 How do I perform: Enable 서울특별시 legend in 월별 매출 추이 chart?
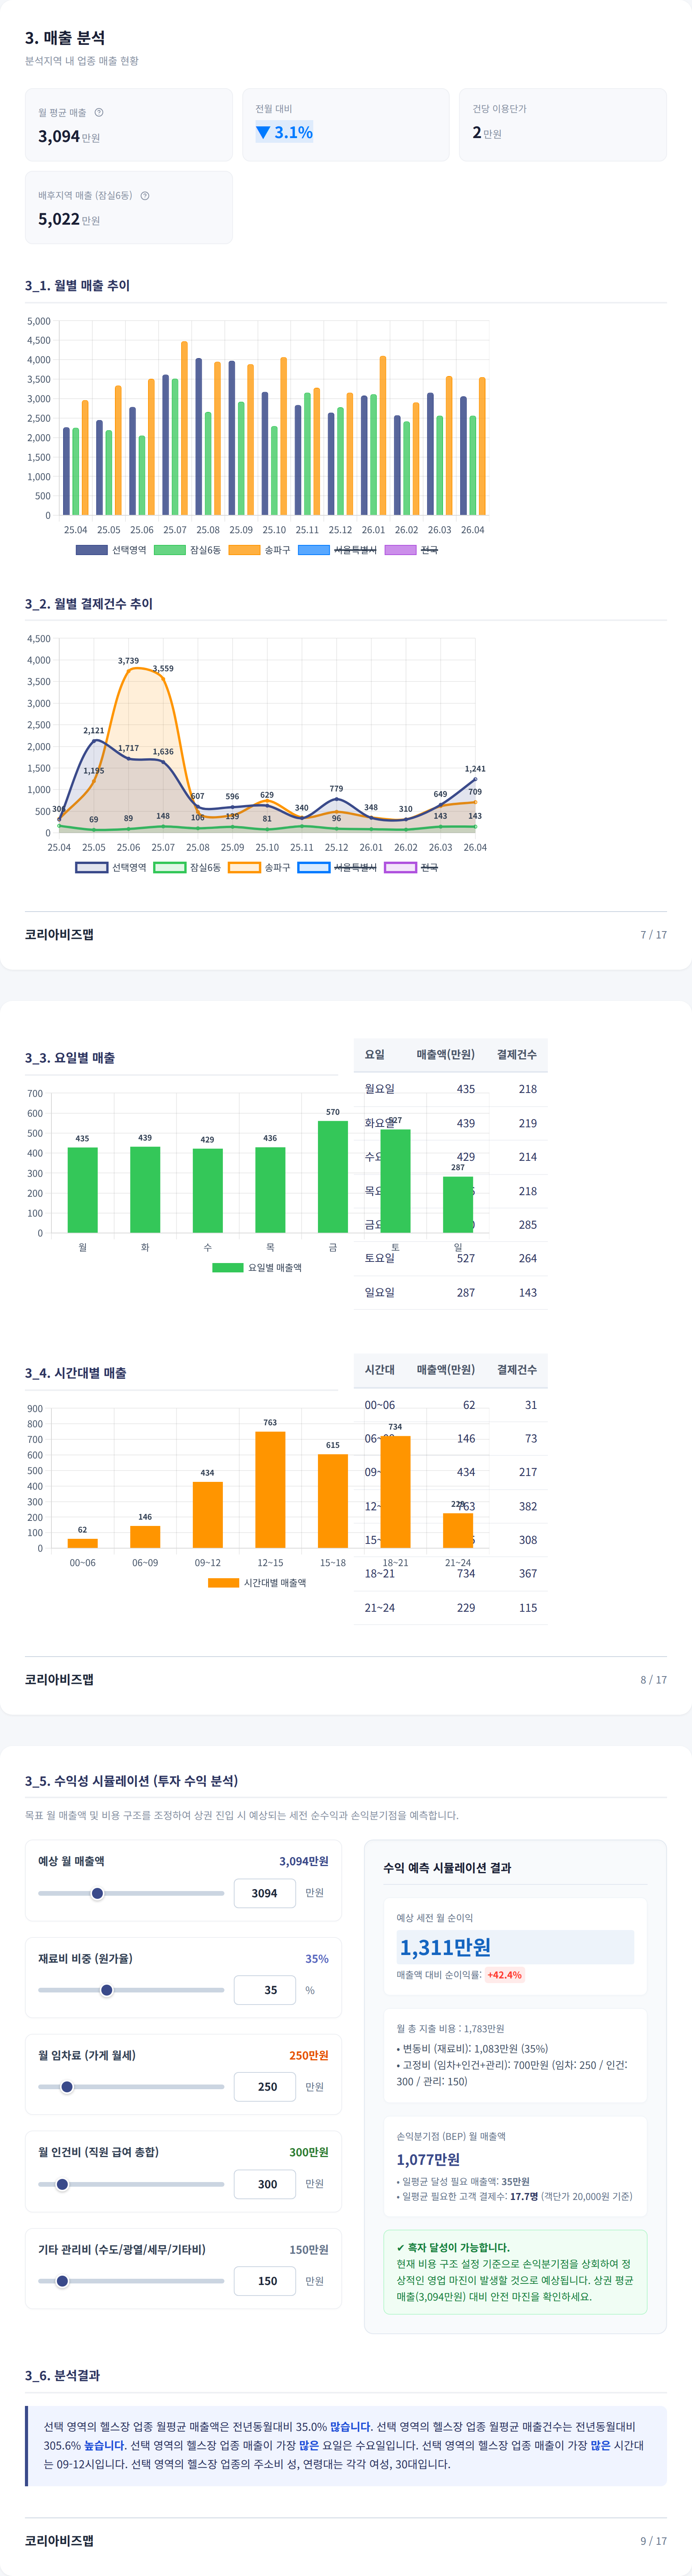[x=337, y=550]
